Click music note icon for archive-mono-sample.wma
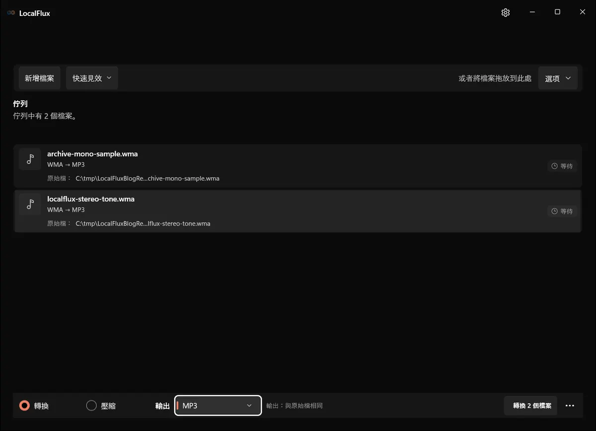 (x=30, y=159)
